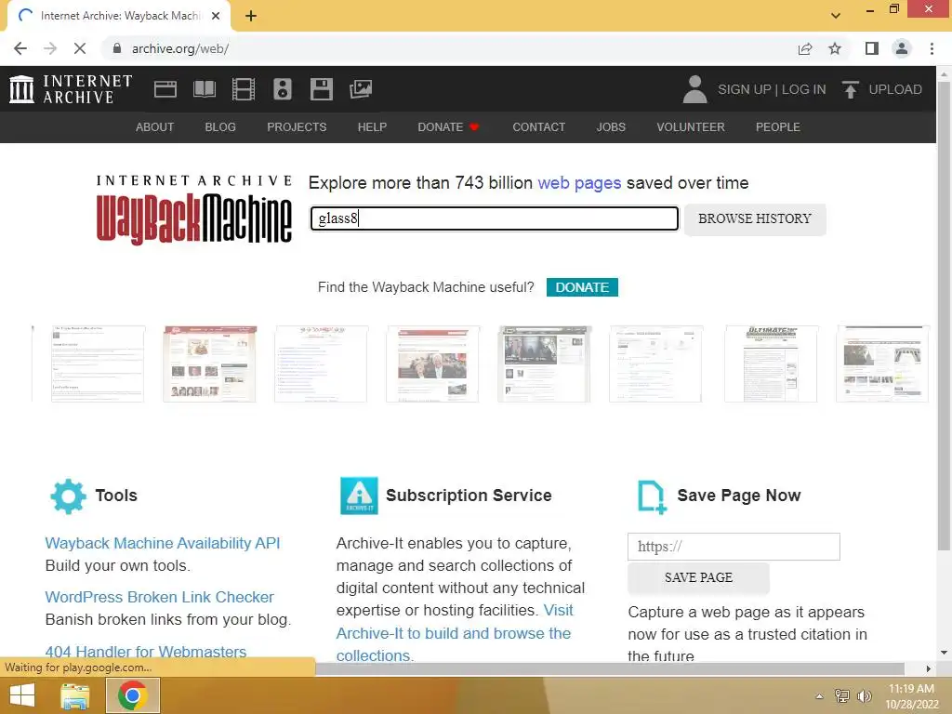This screenshot has width=952, height=714.
Task: Open the Software floppy disk icon
Action: pos(321,89)
